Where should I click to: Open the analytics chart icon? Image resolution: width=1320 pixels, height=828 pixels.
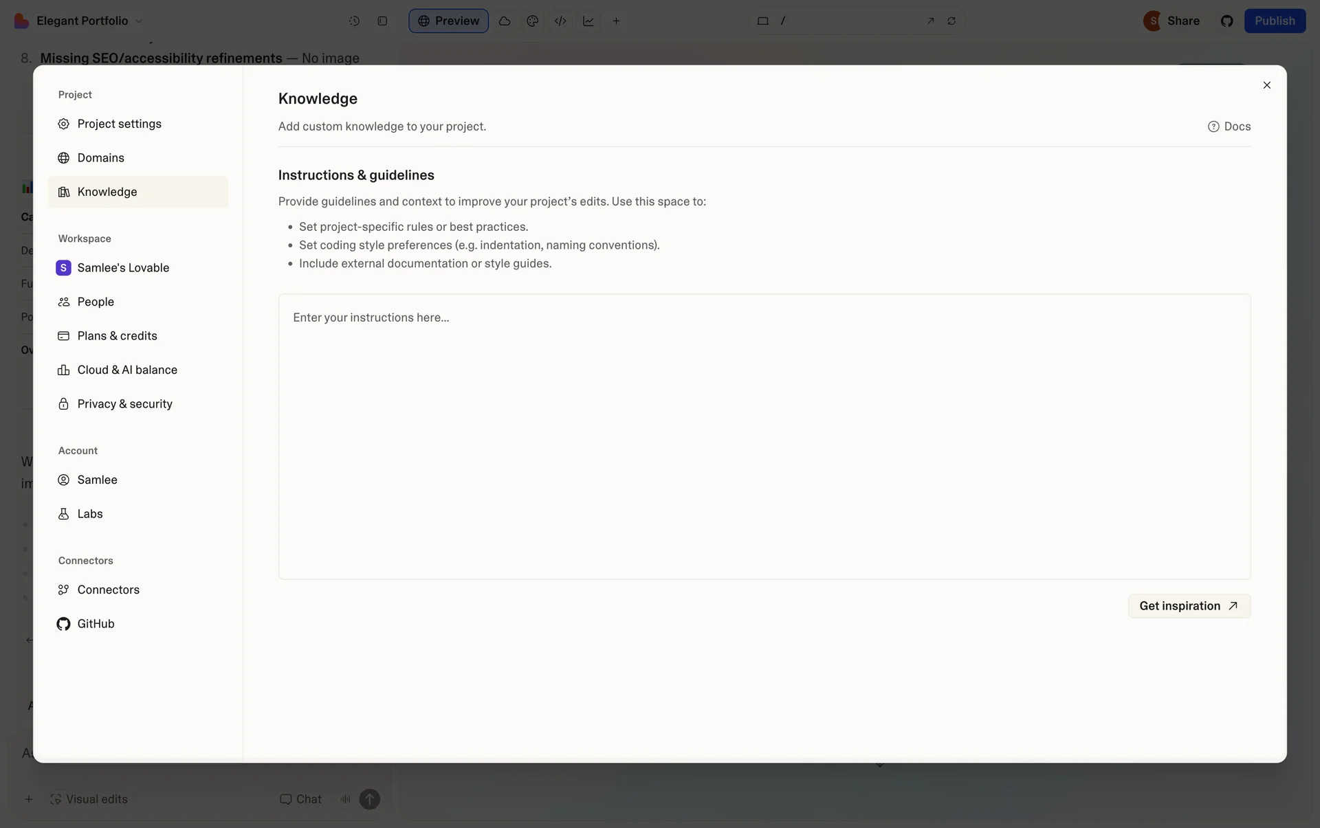pos(588,21)
